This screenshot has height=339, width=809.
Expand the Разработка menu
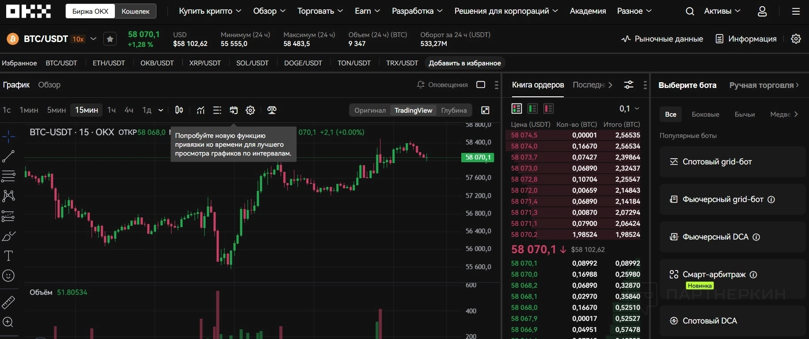tap(417, 11)
